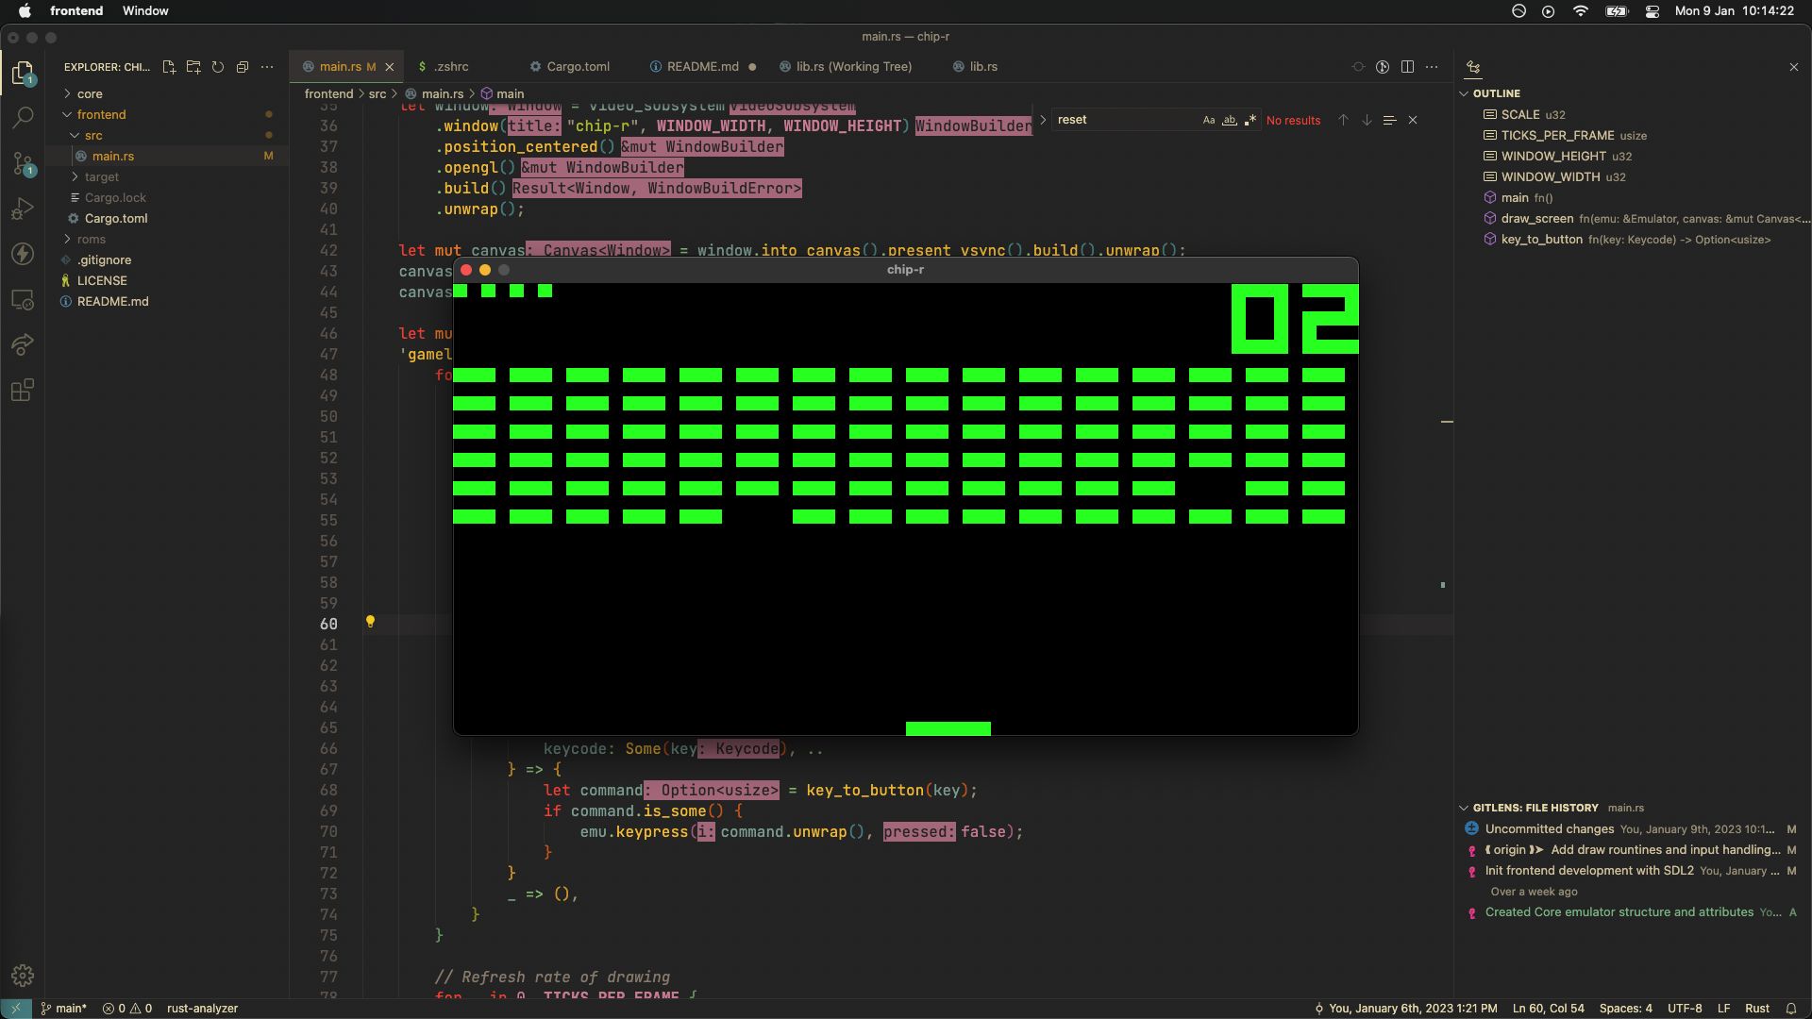Open the Search view in activity bar
The width and height of the screenshot is (1812, 1019).
tap(23, 118)
